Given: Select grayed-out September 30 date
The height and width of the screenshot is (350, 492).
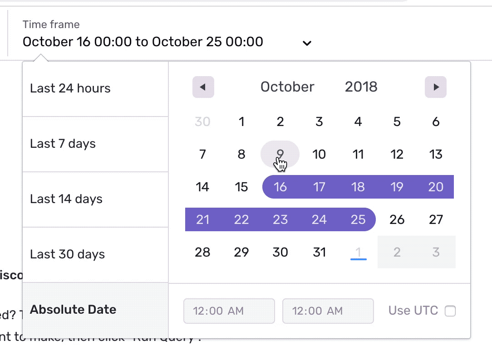Looking at the screenshot, I should click(202, 122).
